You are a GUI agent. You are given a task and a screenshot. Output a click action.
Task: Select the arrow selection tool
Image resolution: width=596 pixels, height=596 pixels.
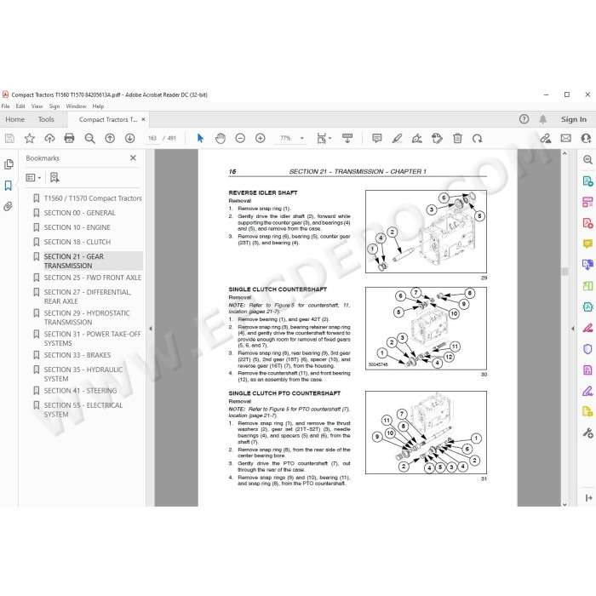click(200, 138)
